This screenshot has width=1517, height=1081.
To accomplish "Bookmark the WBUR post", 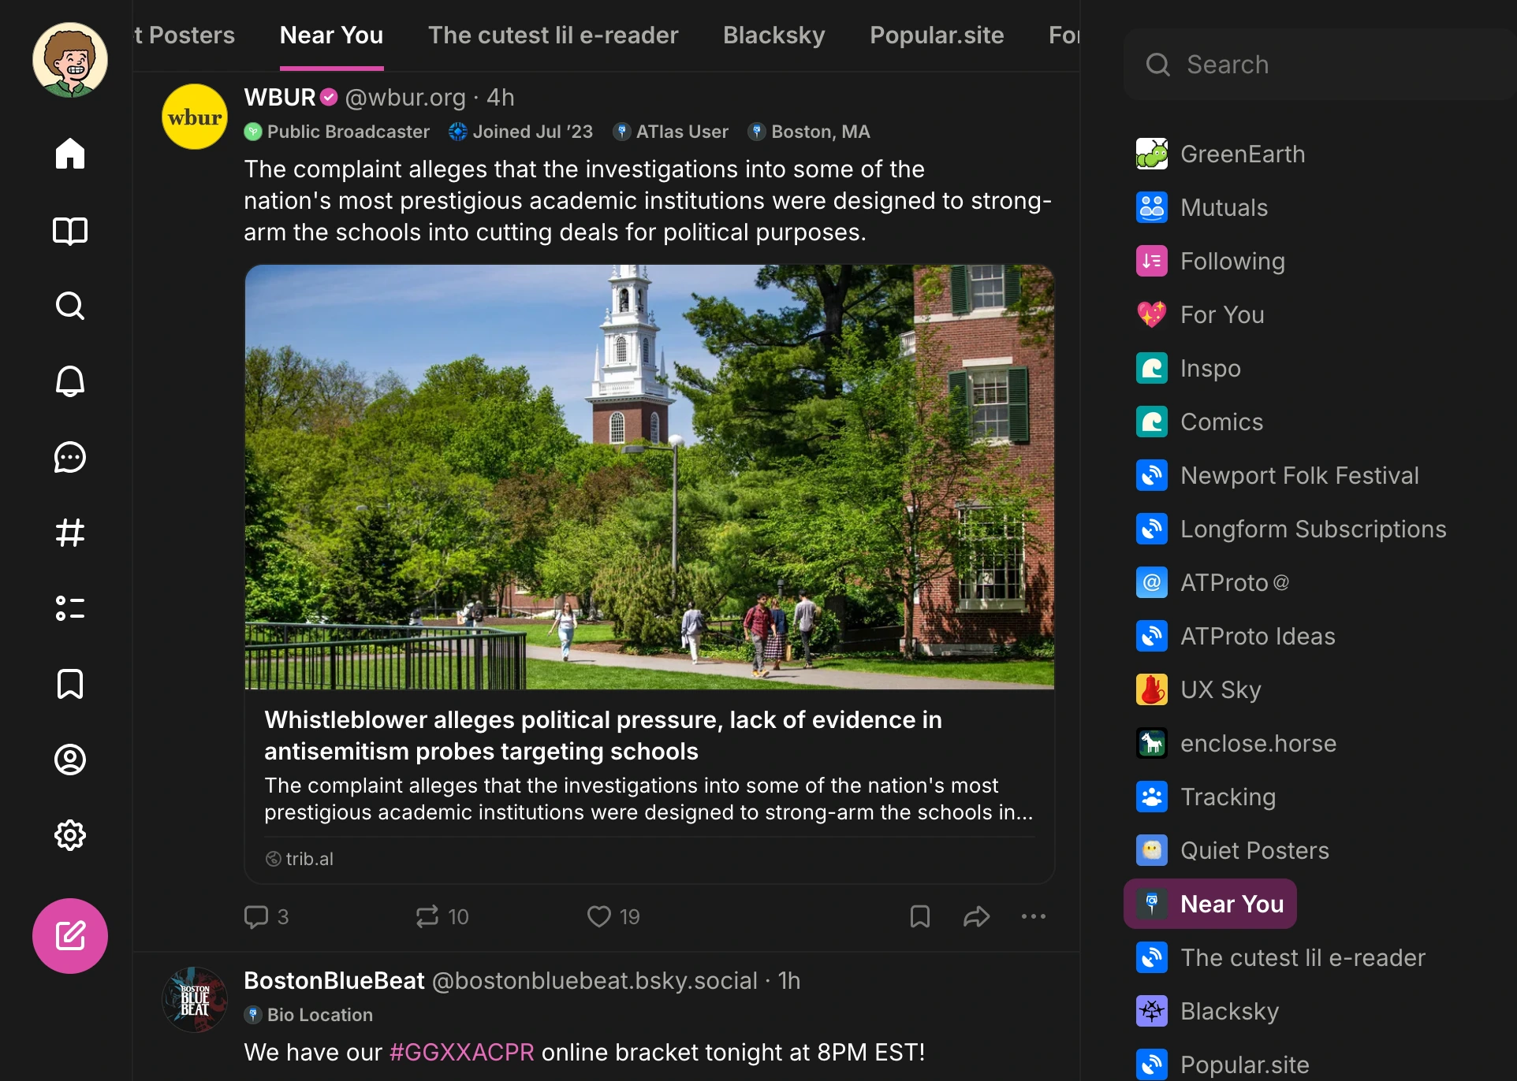I will tap(920, 916).
